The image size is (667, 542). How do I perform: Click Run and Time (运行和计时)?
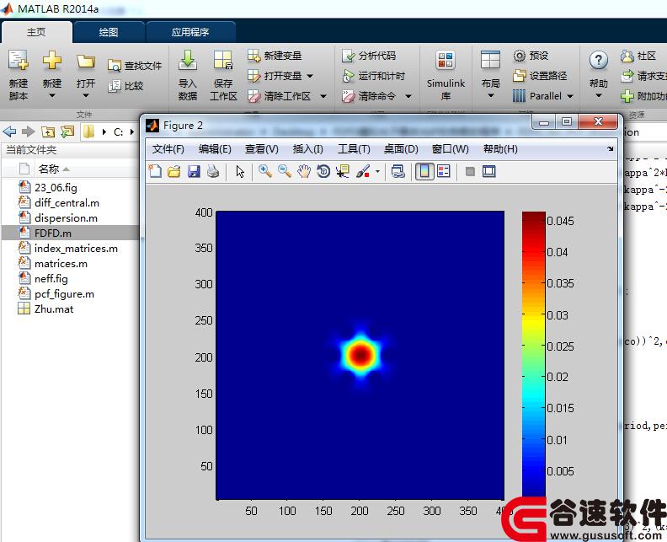tap(373, 76)
